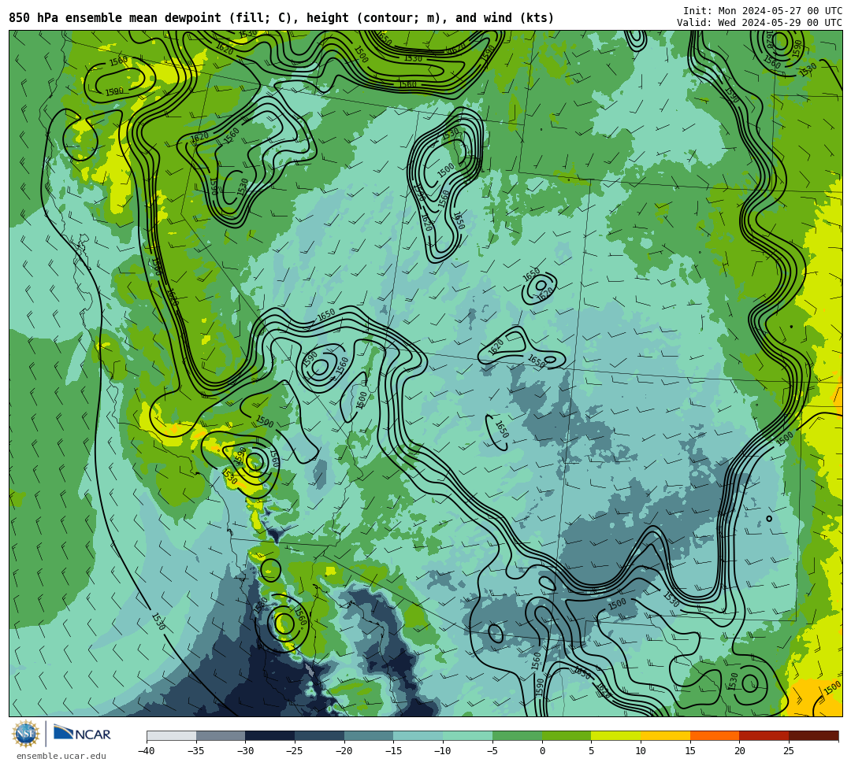851x766 pixels.
Task: Pick the dark brown above-25 swatch
Action: [x=813, y=735]
